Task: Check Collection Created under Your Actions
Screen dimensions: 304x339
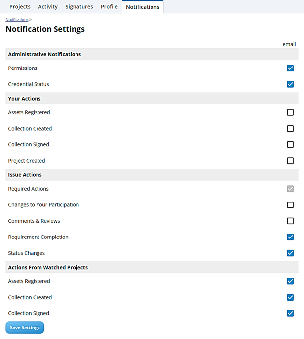Action: [290, 129]
